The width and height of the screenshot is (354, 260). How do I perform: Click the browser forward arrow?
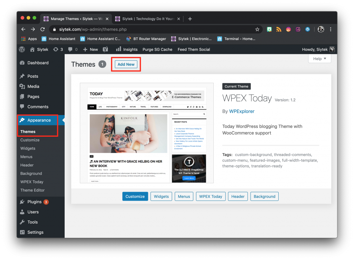(33, 29)
